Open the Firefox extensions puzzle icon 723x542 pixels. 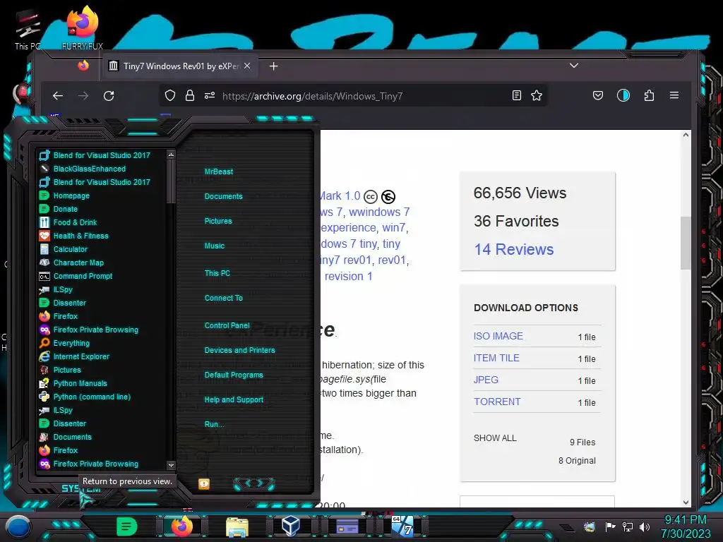(x=649, y=95)
